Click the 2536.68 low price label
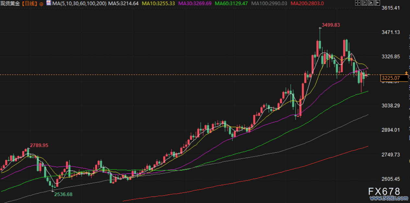 tap(63, 194)
